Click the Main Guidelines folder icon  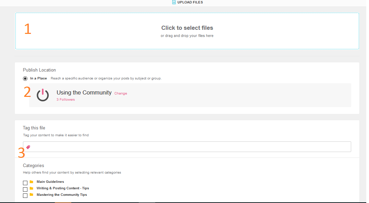point(32,182)
